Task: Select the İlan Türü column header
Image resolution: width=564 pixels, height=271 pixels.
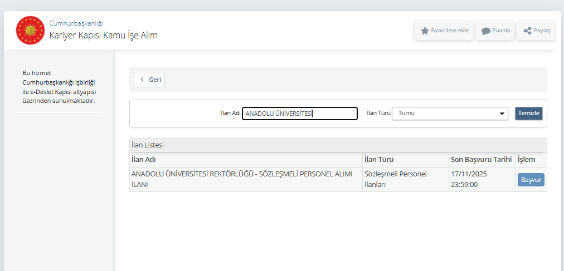Action: (378, 160)
